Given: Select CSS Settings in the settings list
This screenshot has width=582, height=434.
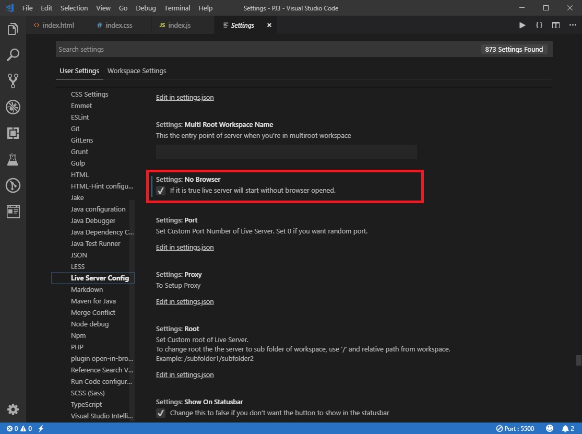Looking at the screenshot, I should point(89,95).
